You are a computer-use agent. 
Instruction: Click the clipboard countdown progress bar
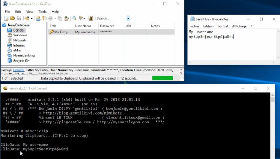pyautogui.click(x=166, y=78)
